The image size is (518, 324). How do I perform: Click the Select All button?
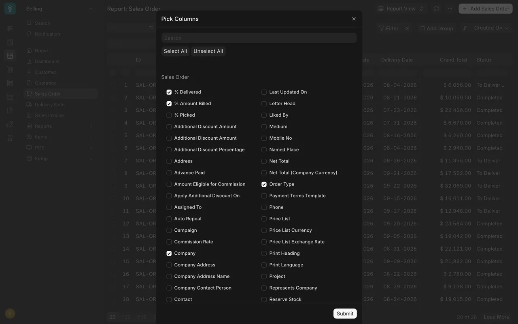pos(175,51)
